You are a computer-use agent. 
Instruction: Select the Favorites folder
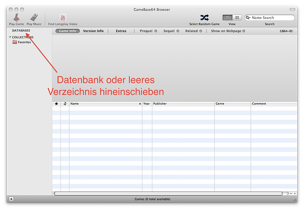click(22, 42)
